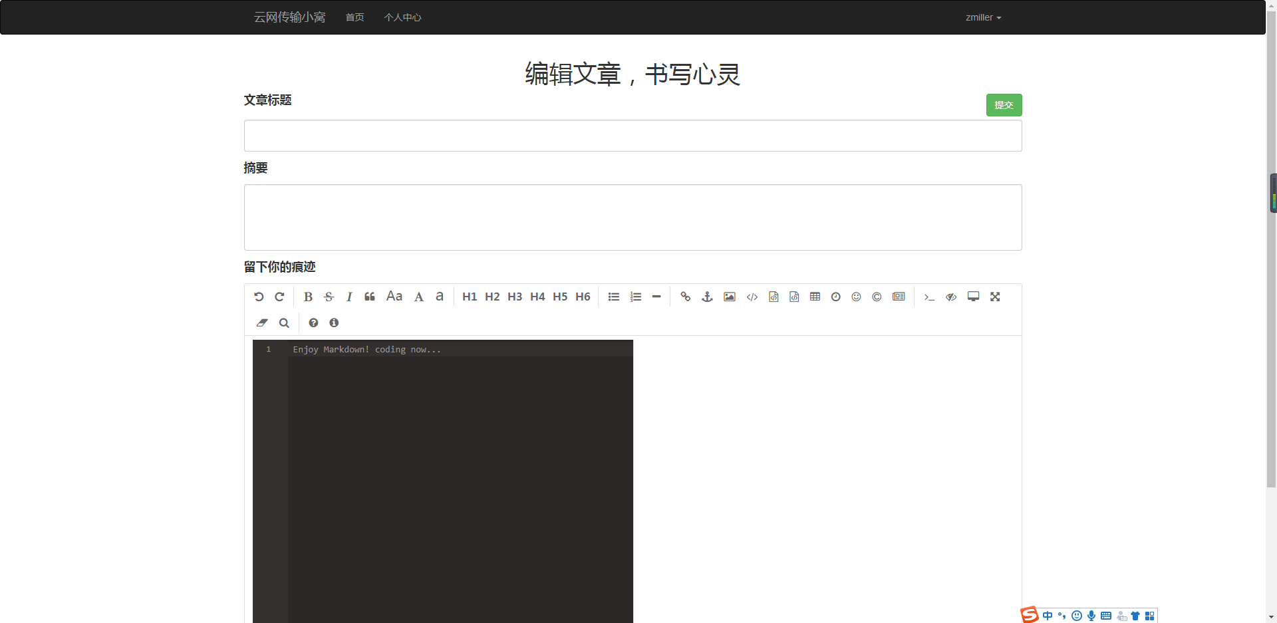Image resolution: width=1277 pixels, height=623 pixels.
Task: Click the undo icon in editor toolbar
Action: (x=259, y=297)
